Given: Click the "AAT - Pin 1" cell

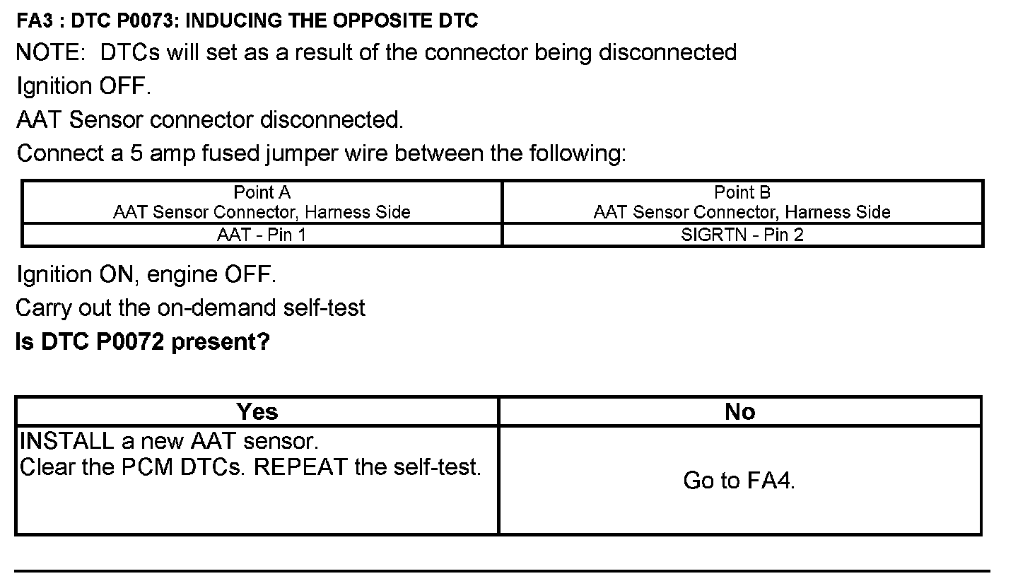Looking at the screenshot, I should click(x=262, y=235).
